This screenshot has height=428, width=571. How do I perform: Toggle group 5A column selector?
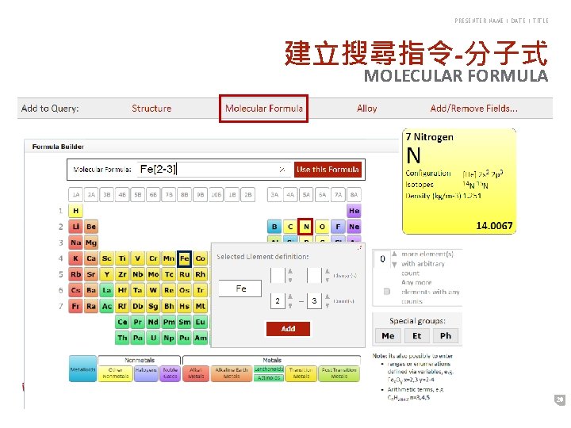[x=306, y=195]
